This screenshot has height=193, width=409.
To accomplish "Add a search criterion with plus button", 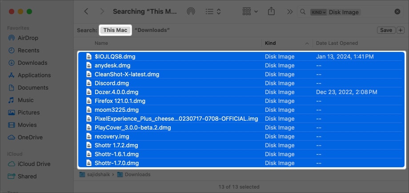I will [401, 30].
